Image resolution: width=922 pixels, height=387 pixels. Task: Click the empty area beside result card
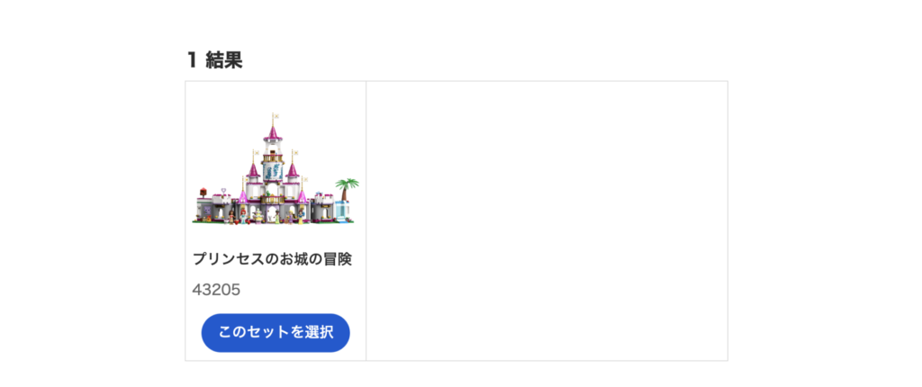pyautogui.click(x=547, y=220)
